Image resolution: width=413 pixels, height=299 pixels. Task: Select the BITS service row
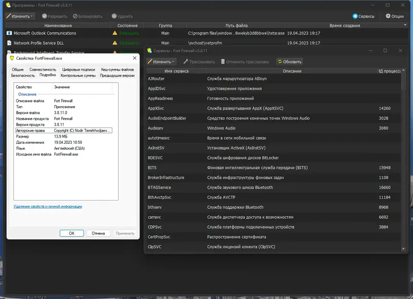tap(274, 168)
